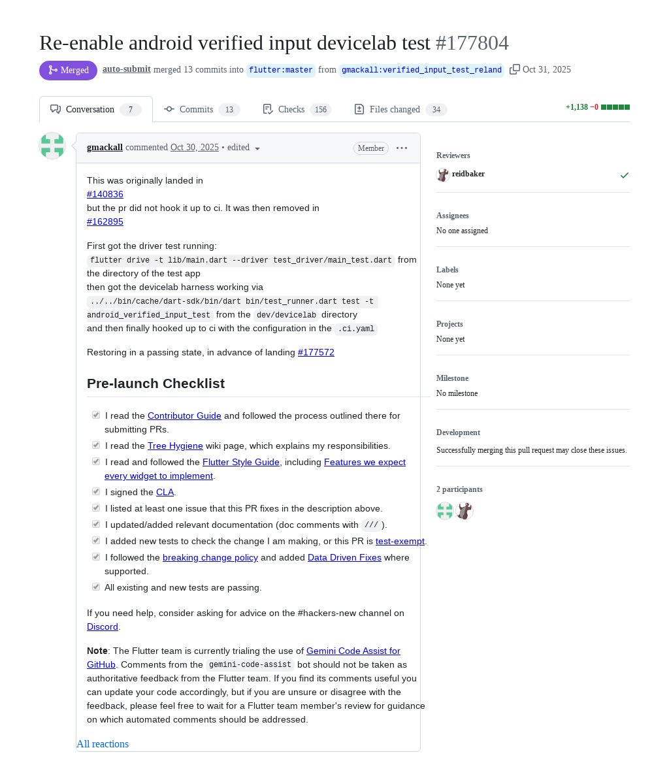The width and height of the screenshot is (669, 765).
Task: Click the green approved checkmark for reidbaker
Action: point(625,175)
